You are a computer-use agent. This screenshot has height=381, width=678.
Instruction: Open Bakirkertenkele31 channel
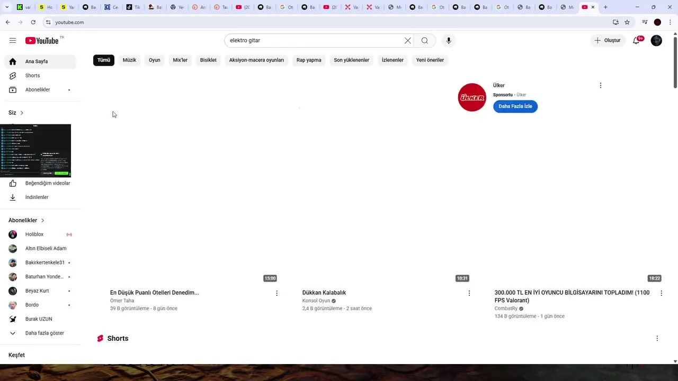click(40, 263)
